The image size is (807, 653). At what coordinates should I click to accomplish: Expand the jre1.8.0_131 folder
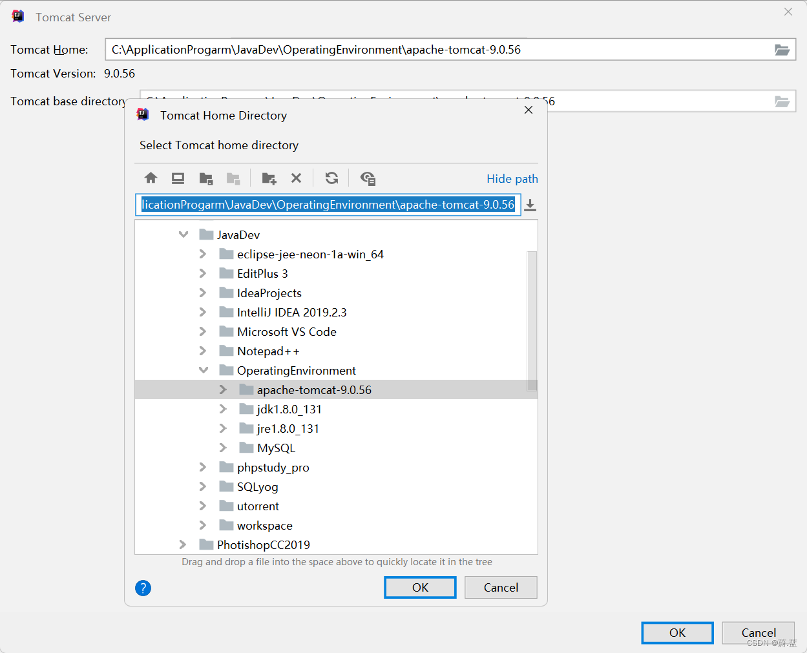coord(223,428)
